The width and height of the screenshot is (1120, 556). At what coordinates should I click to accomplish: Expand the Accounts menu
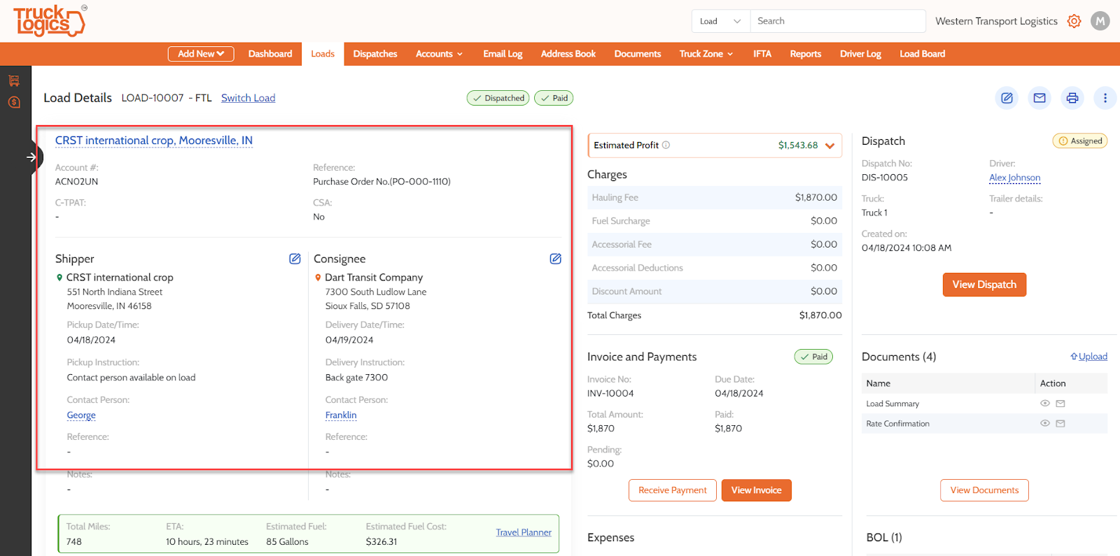(439, 54)
